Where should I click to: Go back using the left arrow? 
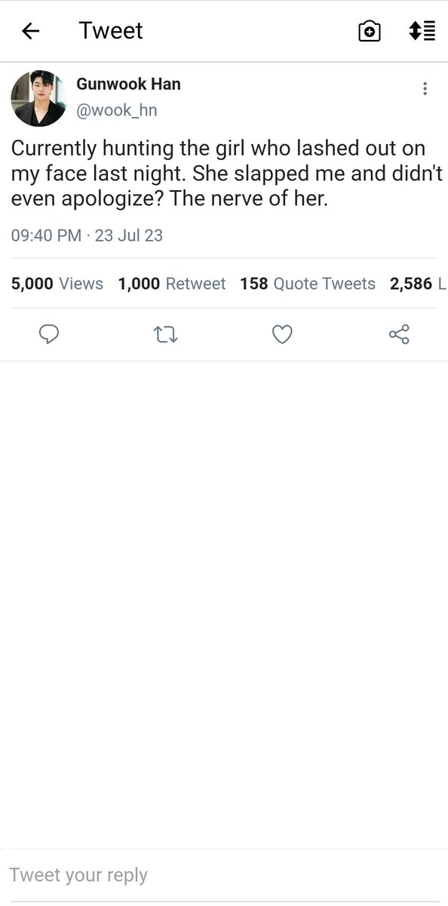point(30,31)
